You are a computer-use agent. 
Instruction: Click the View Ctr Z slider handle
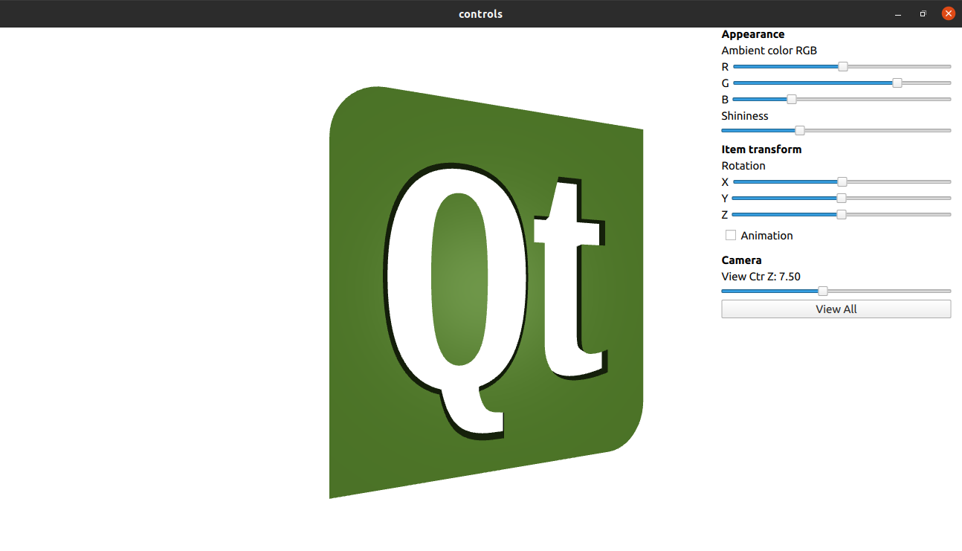(823, 291)
